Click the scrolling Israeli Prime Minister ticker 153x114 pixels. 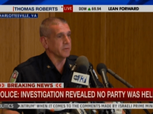point(86,106)
